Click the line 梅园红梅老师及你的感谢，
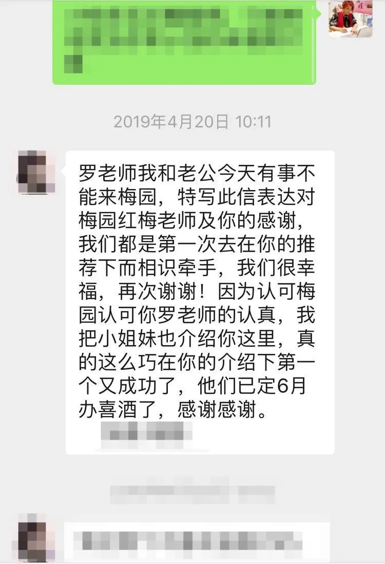 click(x=191, y=220)
